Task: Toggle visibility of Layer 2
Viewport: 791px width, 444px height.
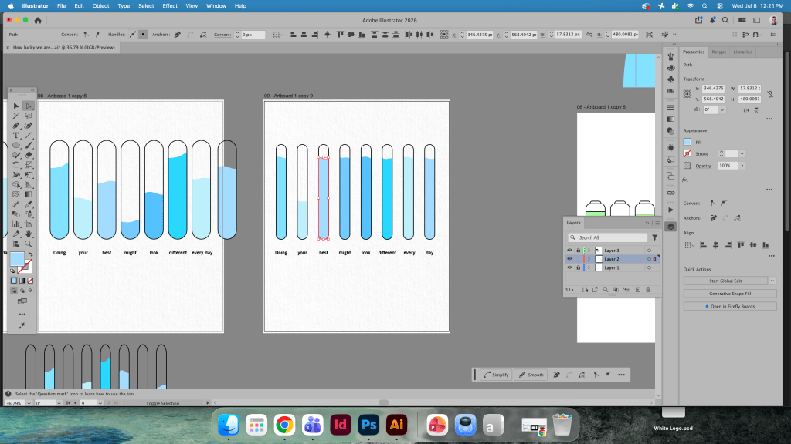Action: pos(569,259)
